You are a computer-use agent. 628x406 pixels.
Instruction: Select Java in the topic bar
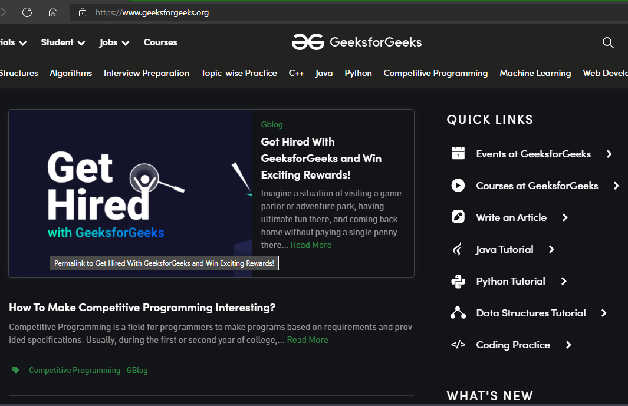[324, 73]
